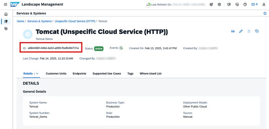The height and width of the screenshot is (129, 269).
Task: Click the General Details heading
Action: (34, 92)
